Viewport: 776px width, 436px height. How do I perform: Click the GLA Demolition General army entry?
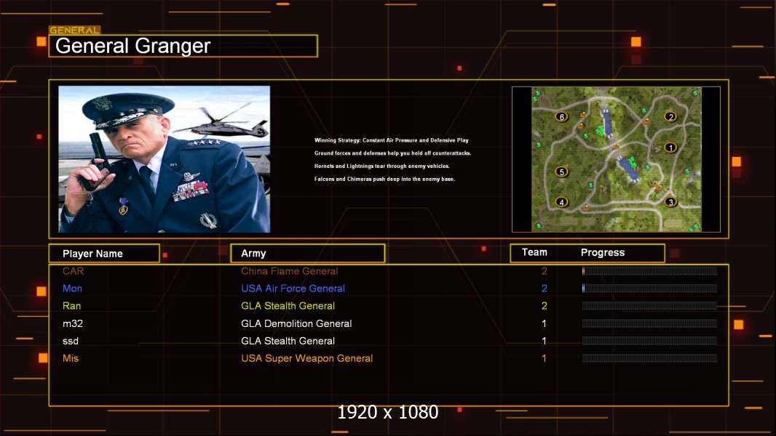pos(296,323)
